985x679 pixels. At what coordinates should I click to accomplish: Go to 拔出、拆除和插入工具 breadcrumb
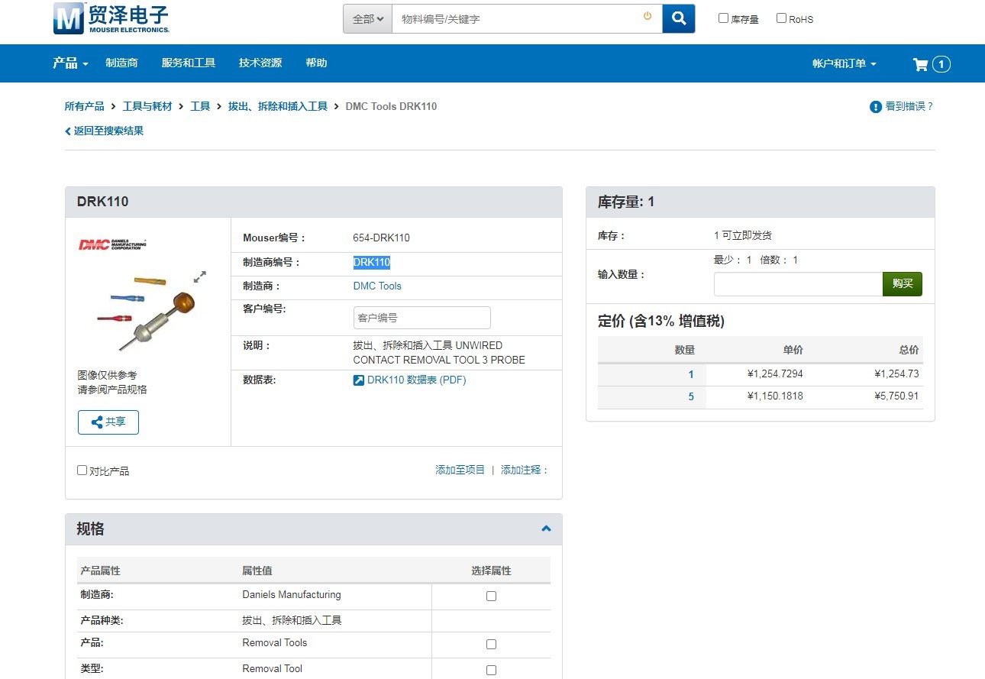pos(278,107)
